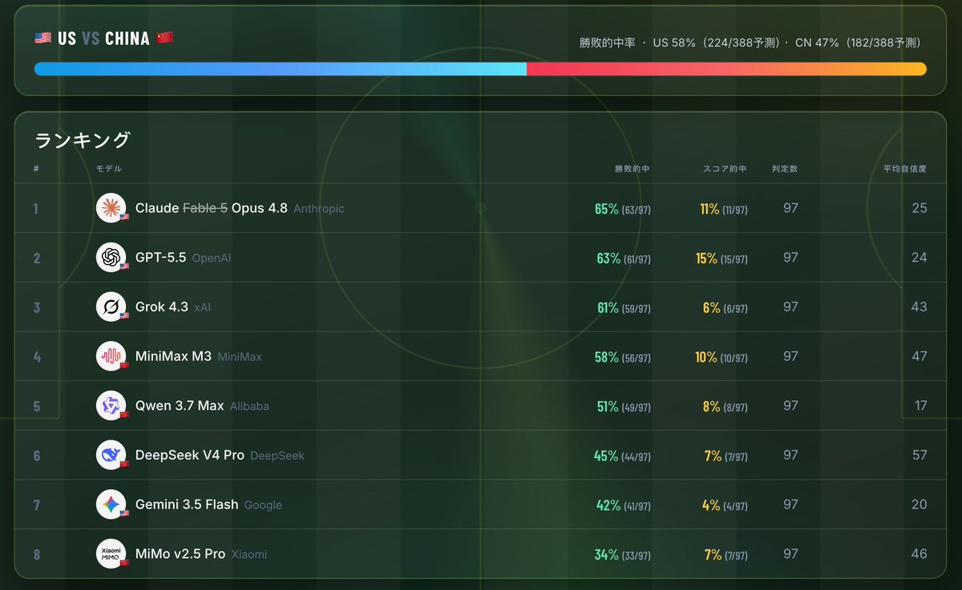The height and width of the screenshot is (590, 962).
Task: Click Claude's 11% (11/97) score accuracy
Action: click(x=724, y=209)
